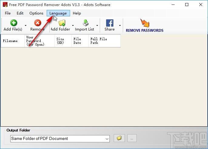Open the Language menu
The image size is (208, 149).
point(58,13)
